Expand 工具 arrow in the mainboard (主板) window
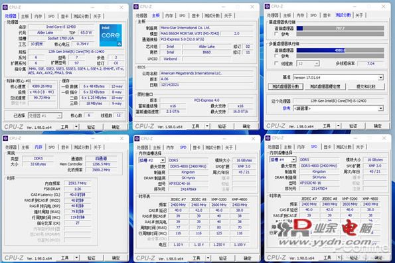 click(207, 126)
